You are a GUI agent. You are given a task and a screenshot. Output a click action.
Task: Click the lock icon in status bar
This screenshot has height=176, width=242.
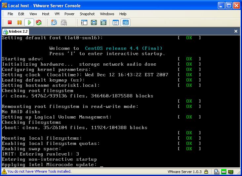click(x=206, y=171)
